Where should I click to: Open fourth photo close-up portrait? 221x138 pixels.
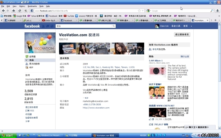tap(119, 48)
